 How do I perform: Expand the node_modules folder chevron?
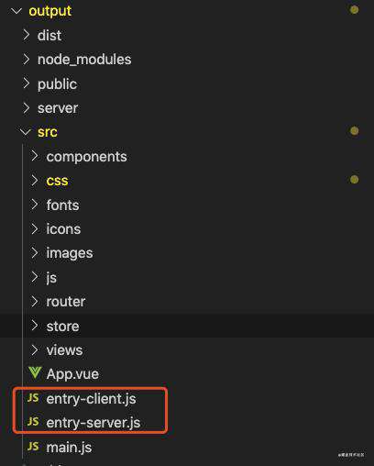click(27, 59)
